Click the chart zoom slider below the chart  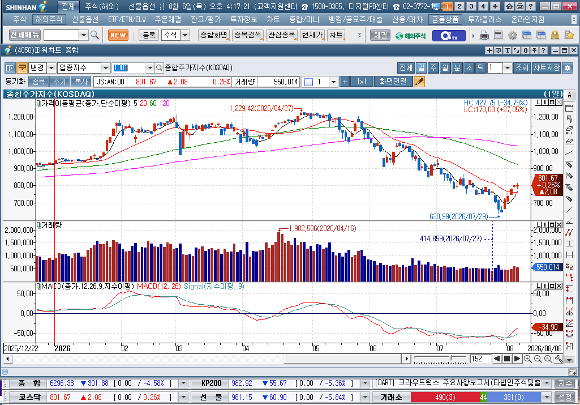[x=441, y=359]
